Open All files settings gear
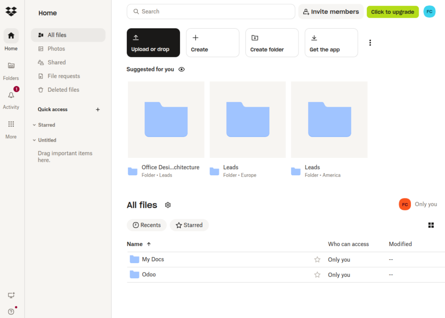The width and height of the screenshot is (445, 318). tap(168, 205)
